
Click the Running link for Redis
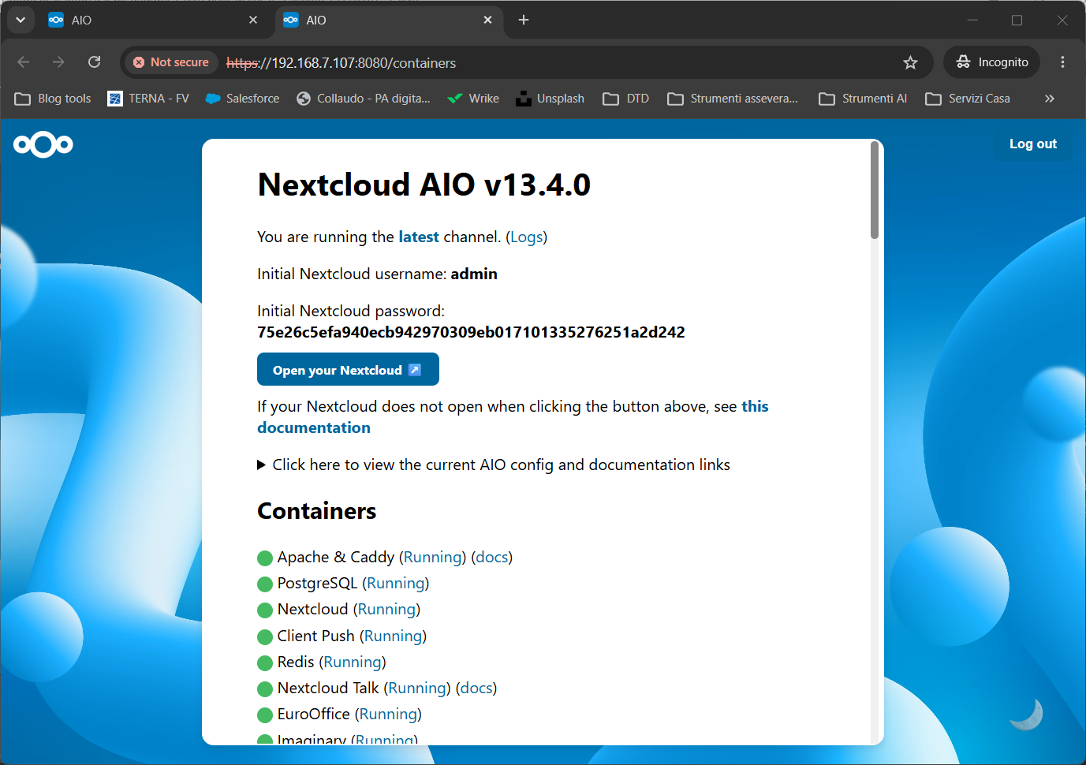(353, 662)
